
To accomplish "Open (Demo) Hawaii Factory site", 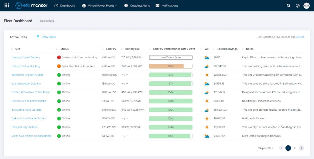I will click(x=26, y=57).
